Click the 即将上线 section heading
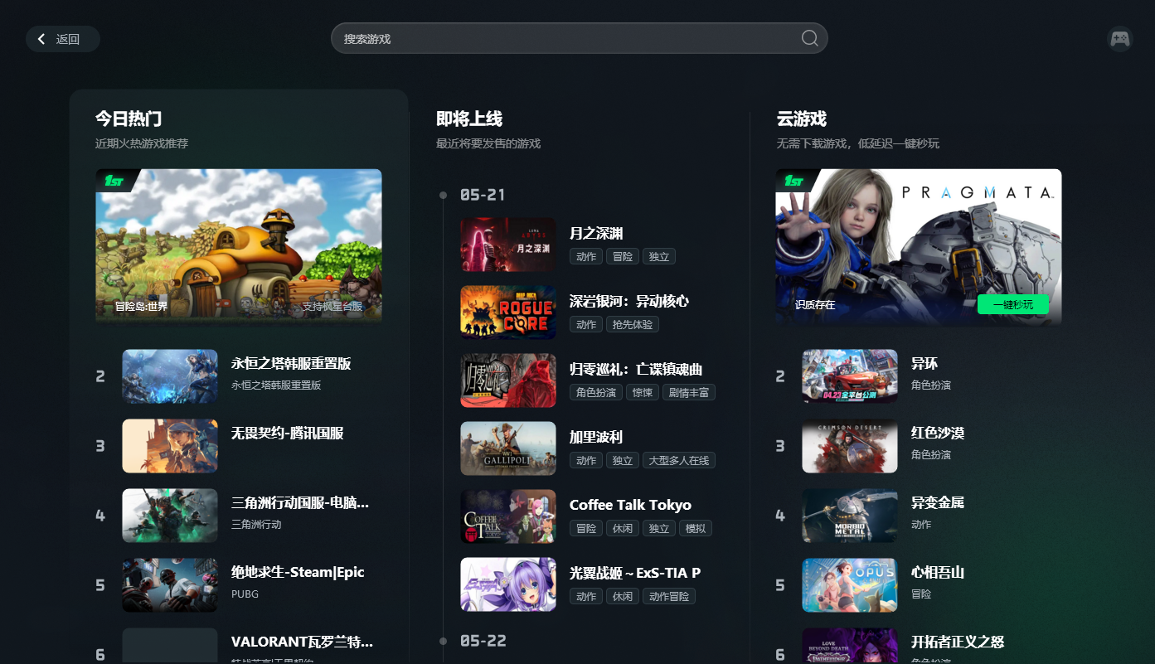 (x=469, y=119)
